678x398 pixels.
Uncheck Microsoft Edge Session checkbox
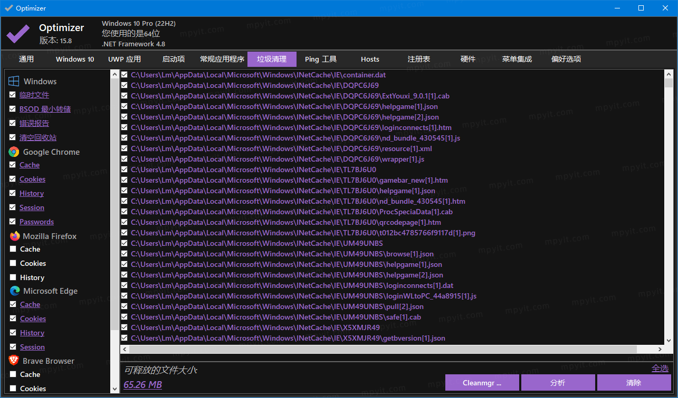coord(13,347)
